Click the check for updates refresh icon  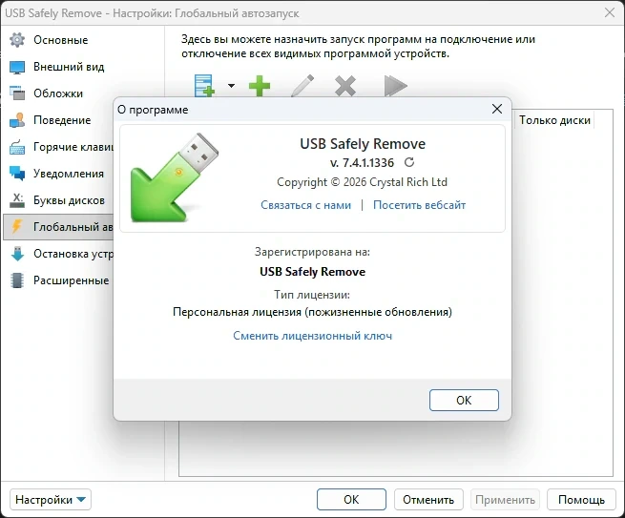(x=409, y=162)
